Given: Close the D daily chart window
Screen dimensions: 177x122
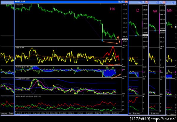Looking at the screenshot, I should (x=147, y=2).
